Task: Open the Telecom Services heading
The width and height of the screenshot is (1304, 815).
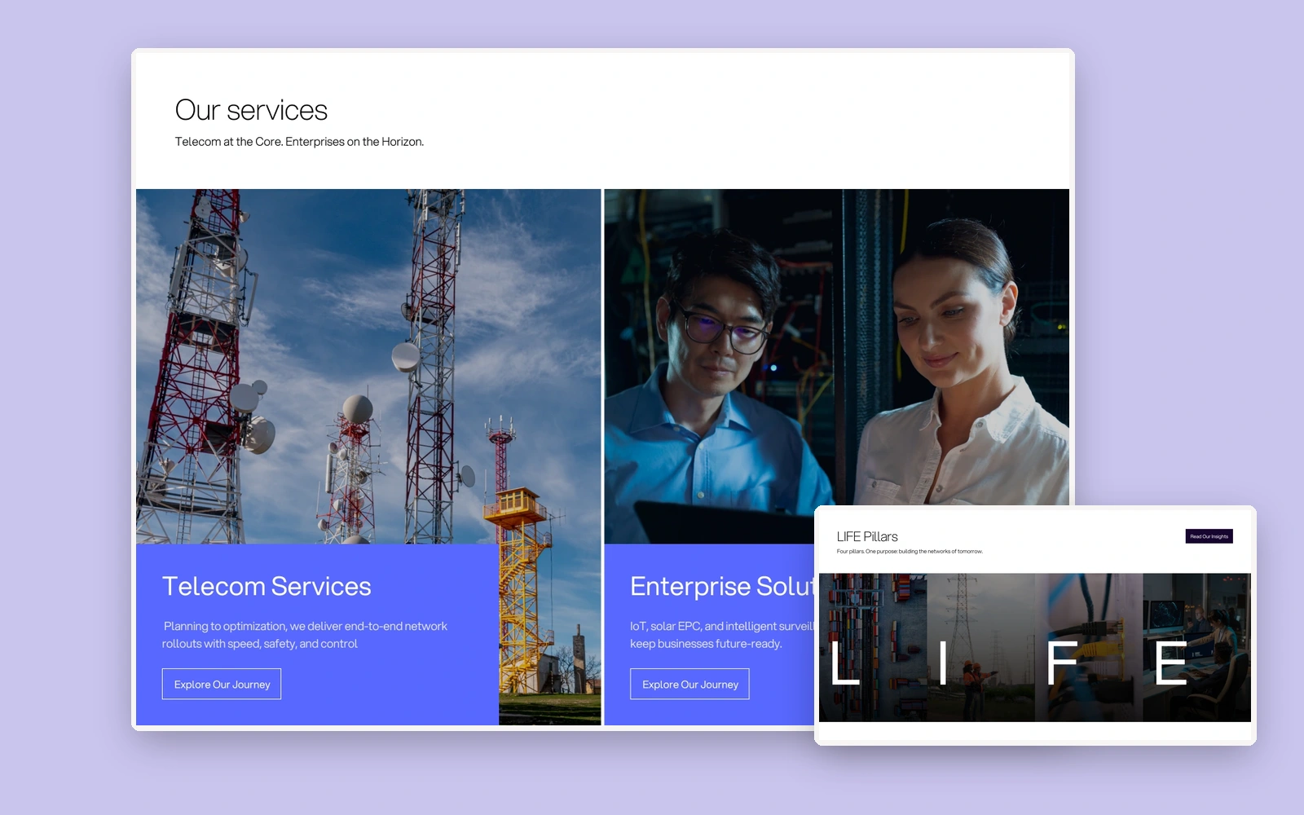Action: click(267, 586)
